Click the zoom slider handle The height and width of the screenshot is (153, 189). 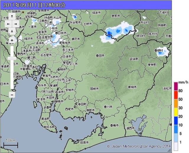(x=12, y=58)
